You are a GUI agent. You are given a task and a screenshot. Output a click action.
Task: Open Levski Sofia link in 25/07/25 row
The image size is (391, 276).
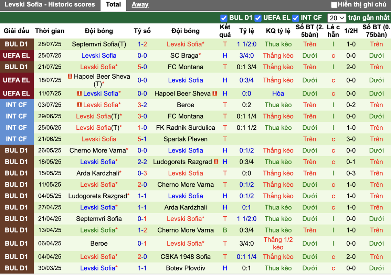coord(99,56)
